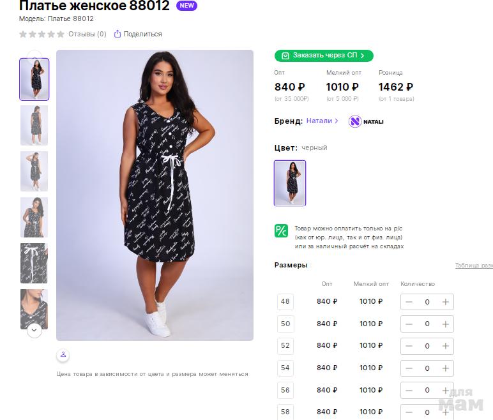Rate the product with five stars
This screenshot has height=420, width=493.
(x=61, y=34)
